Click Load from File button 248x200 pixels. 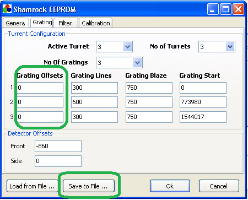33,186
